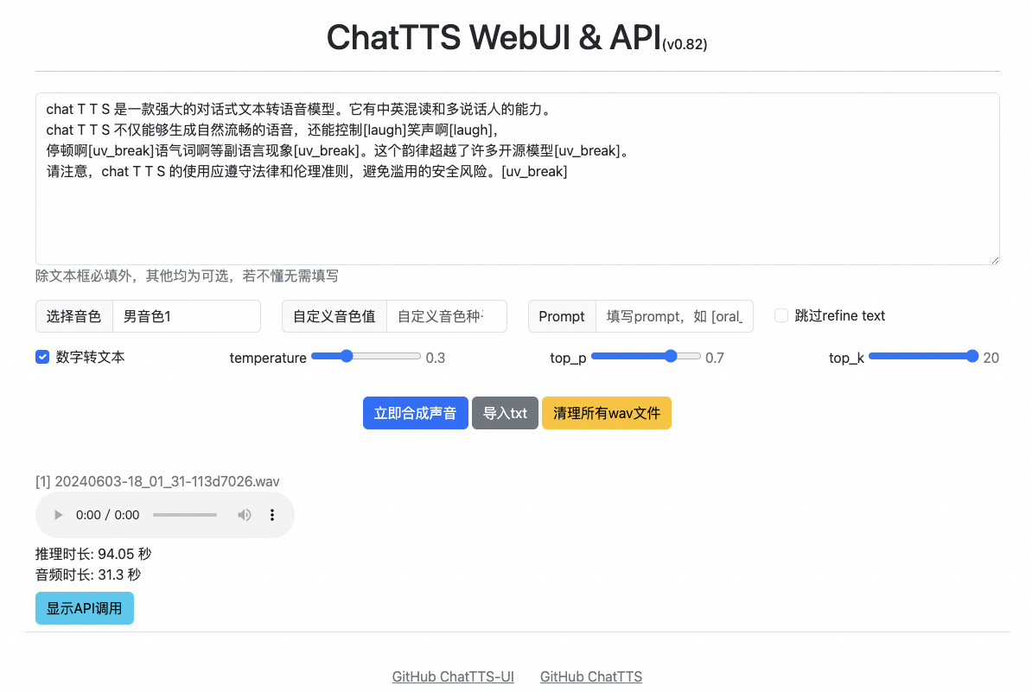Image resolution: width=1032 pixels, height=692 pixels.
Task: Click the 选择音色 label
Action: pyautogui.click(x=73, y=316)
